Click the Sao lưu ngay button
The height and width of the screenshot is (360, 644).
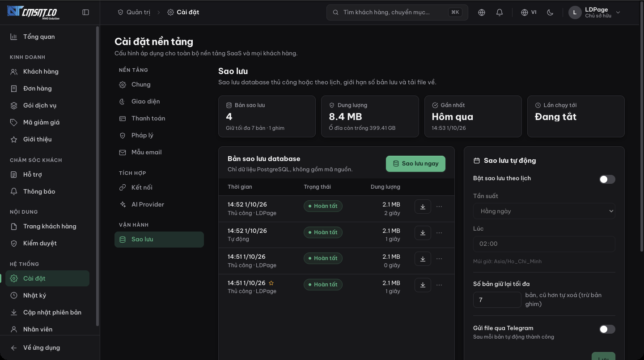[415, 164]
